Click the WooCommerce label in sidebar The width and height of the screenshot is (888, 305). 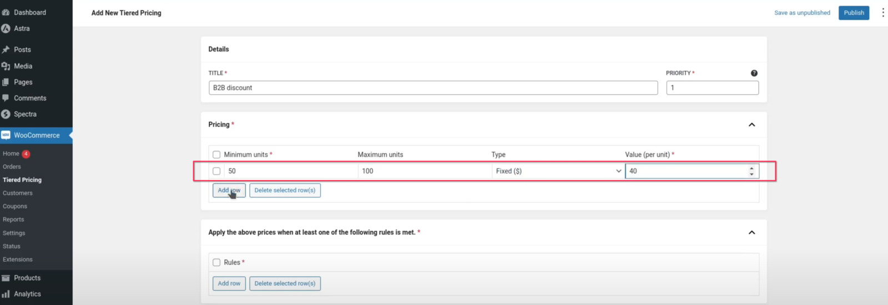click(37, 135)
